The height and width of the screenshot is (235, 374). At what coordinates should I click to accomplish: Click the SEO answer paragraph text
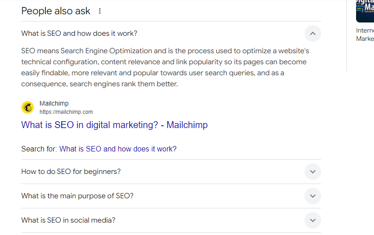[x=163, y=67]
